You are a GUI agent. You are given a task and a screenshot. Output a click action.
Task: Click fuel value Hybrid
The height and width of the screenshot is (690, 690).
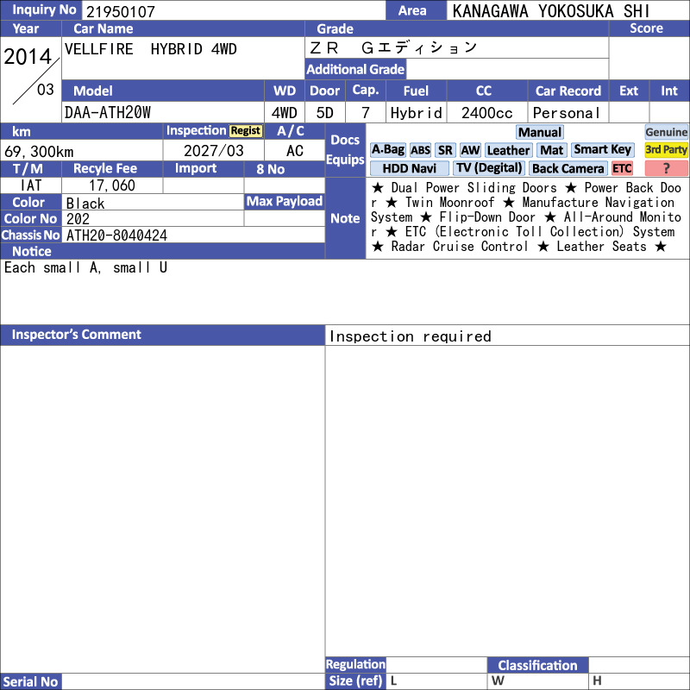coord(416,113)
